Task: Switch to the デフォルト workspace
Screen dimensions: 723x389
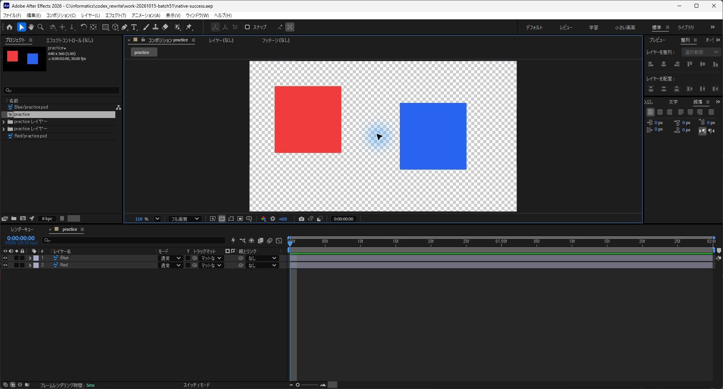Action: click(x=534, y=27)
